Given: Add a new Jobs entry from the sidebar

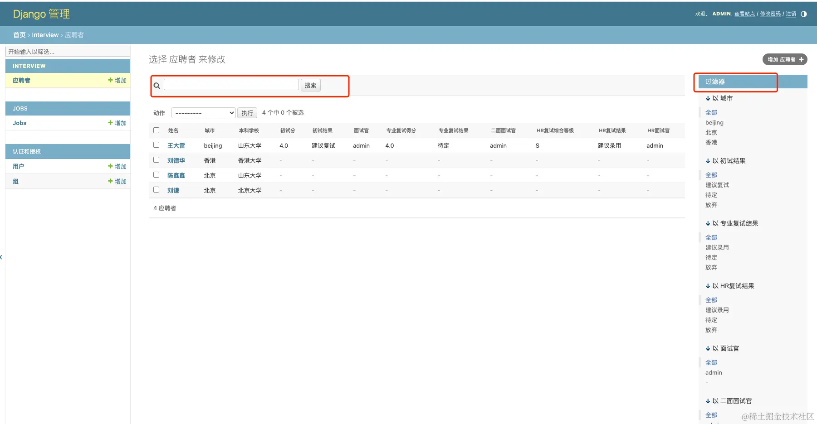Looking at the screenshot, I should [117, 123].
